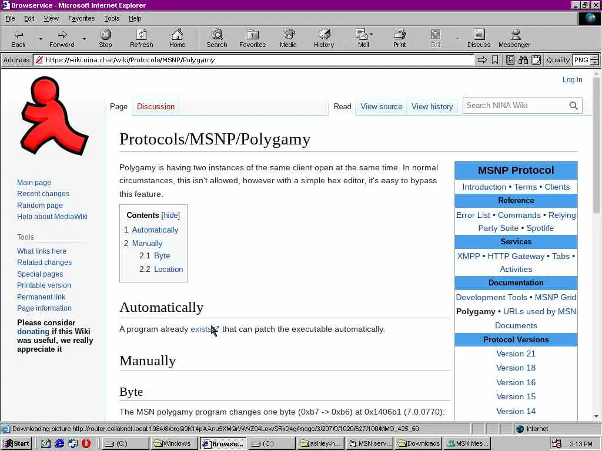Open the Media toolbar button
Screen dimensions: 602x451
288,38
